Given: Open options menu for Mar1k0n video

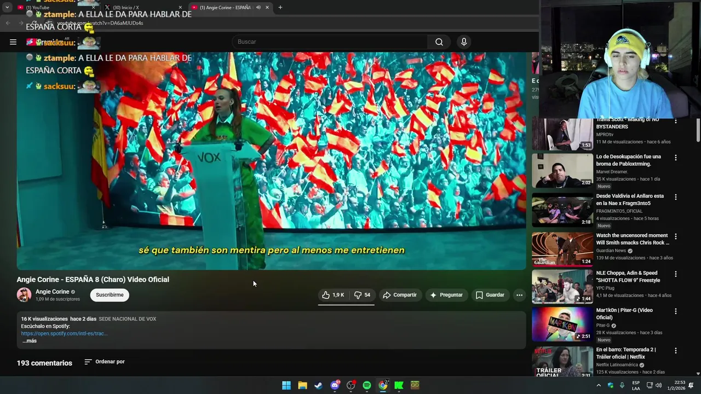Looking at the screenshot, I should 676,311.
